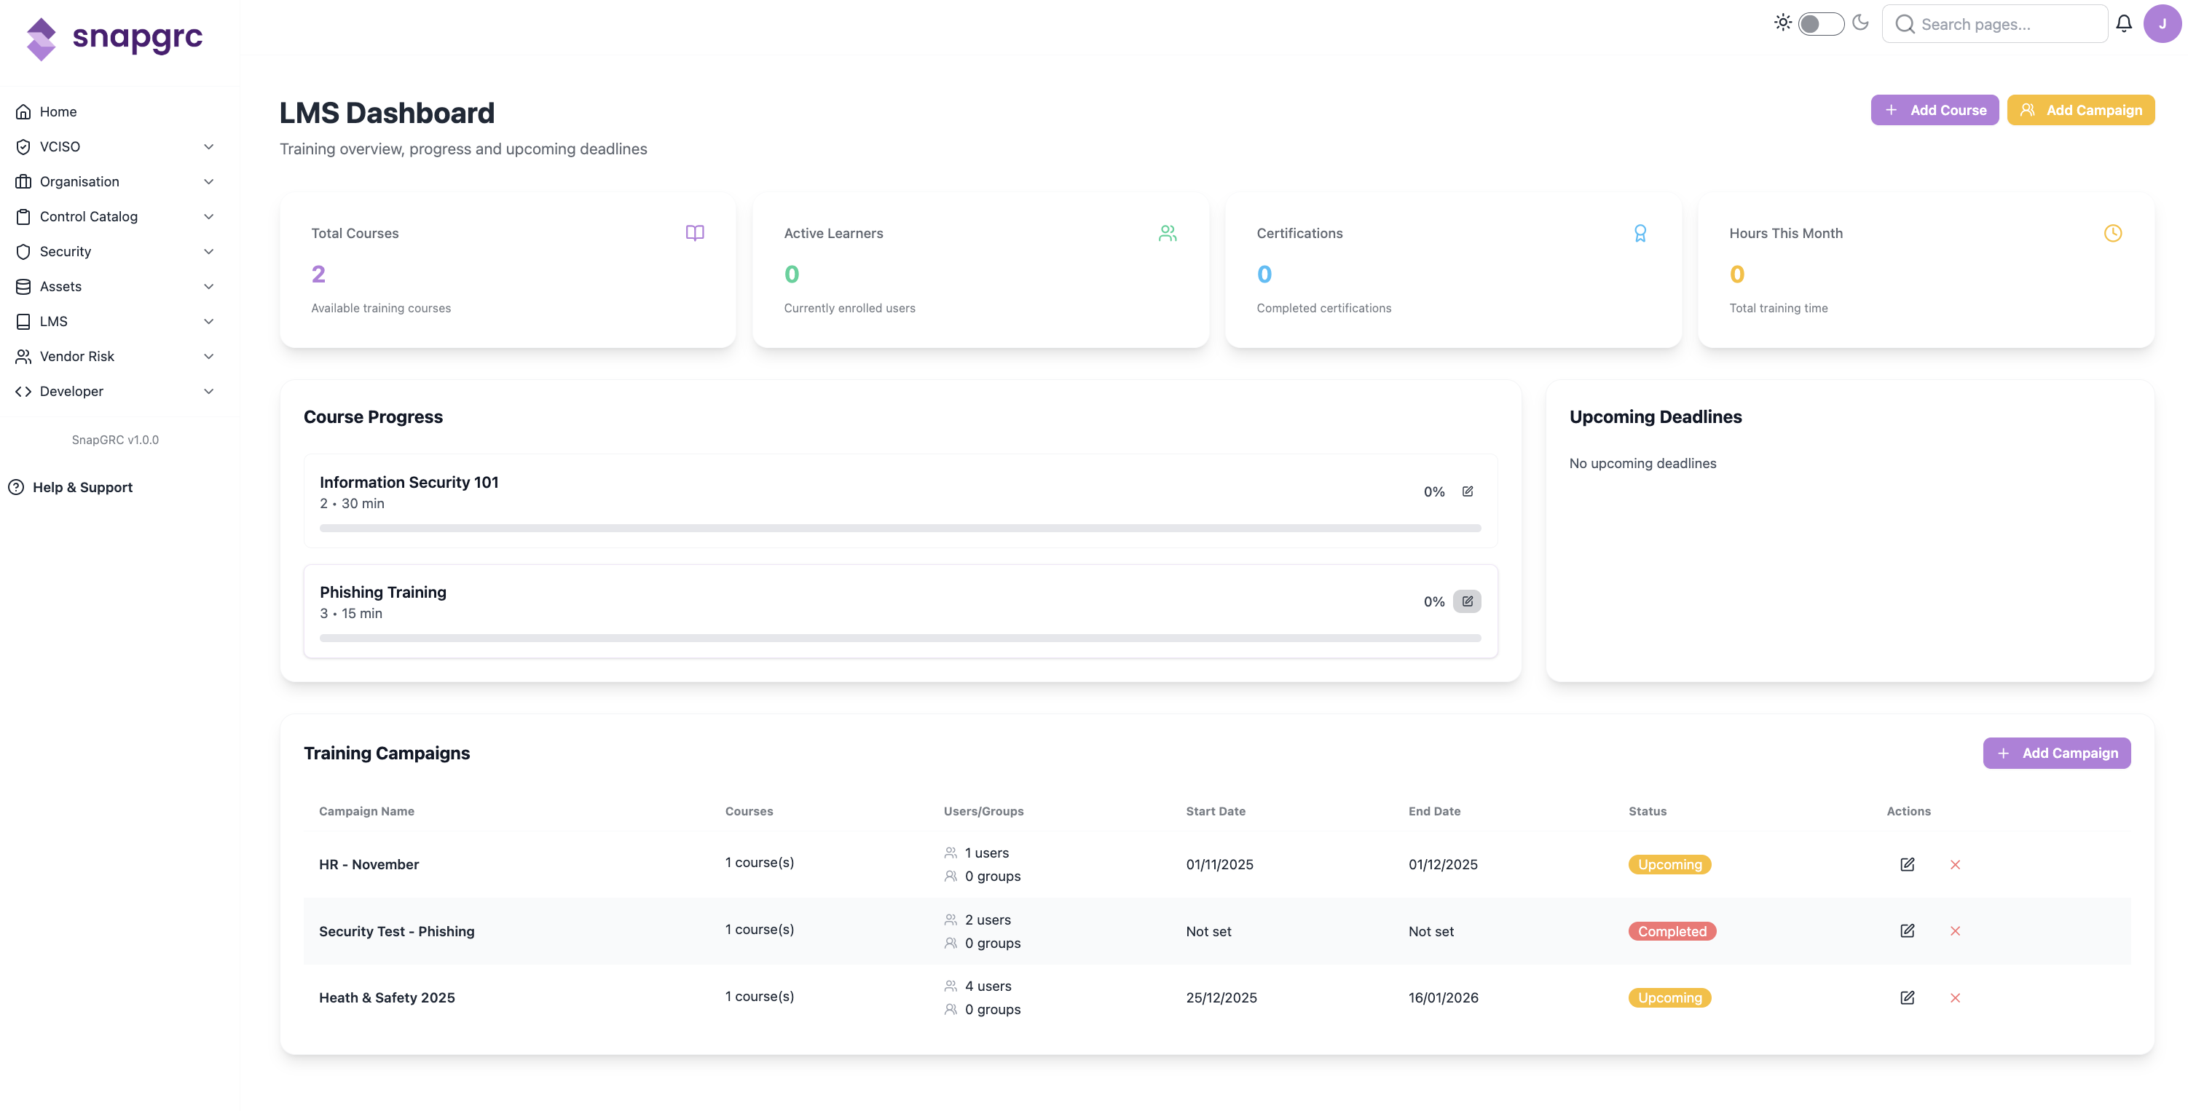Expand the Security section in sidebar
Screen dimensions: 2188x1111
[209, 251]
